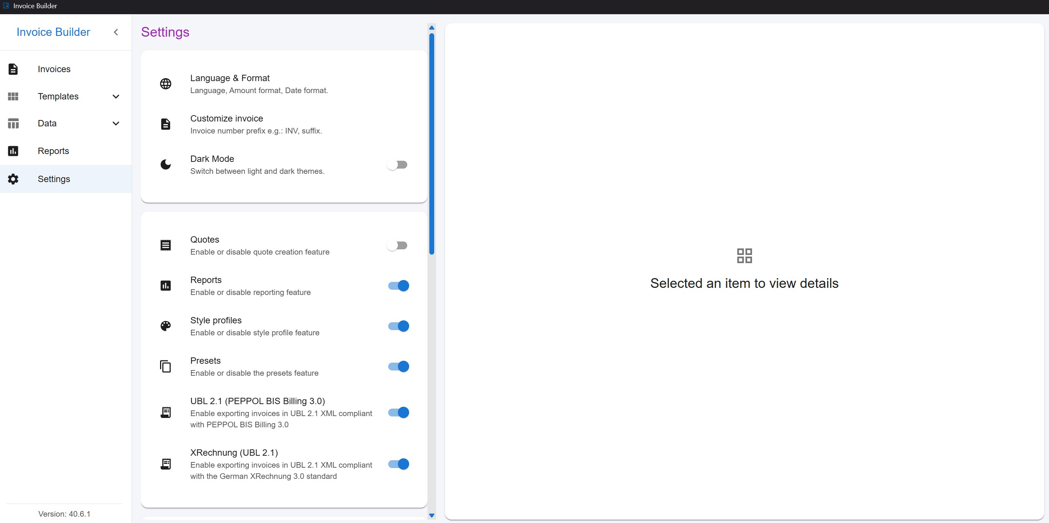This screenshot has width=1049, height=523.
Task: Click the Data table icon in sidebar
Action: click(13, 123)
